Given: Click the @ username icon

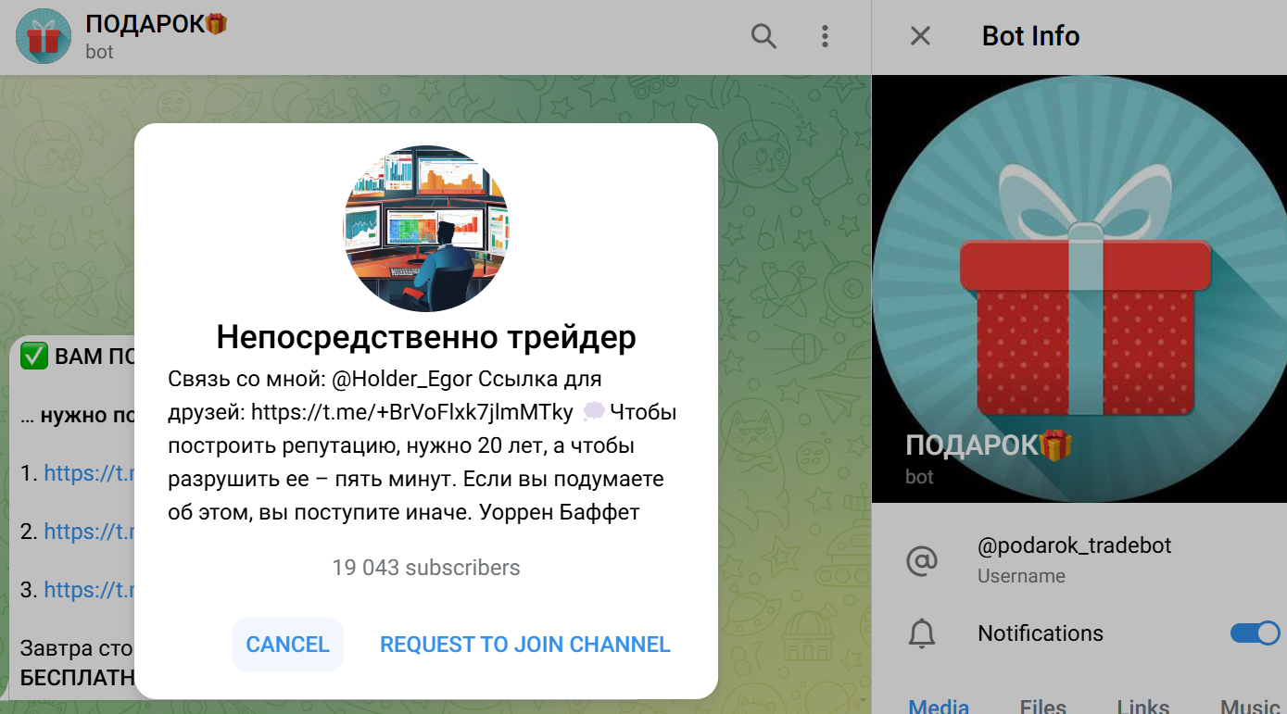Looking at the screenshot, I should 921,560.
